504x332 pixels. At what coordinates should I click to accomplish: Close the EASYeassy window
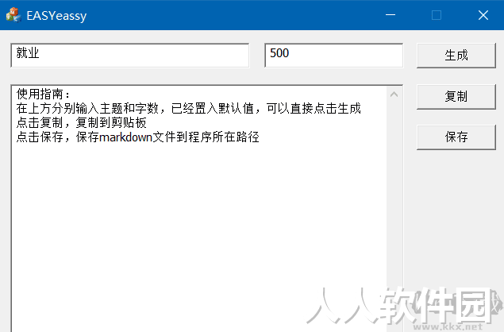483,15
